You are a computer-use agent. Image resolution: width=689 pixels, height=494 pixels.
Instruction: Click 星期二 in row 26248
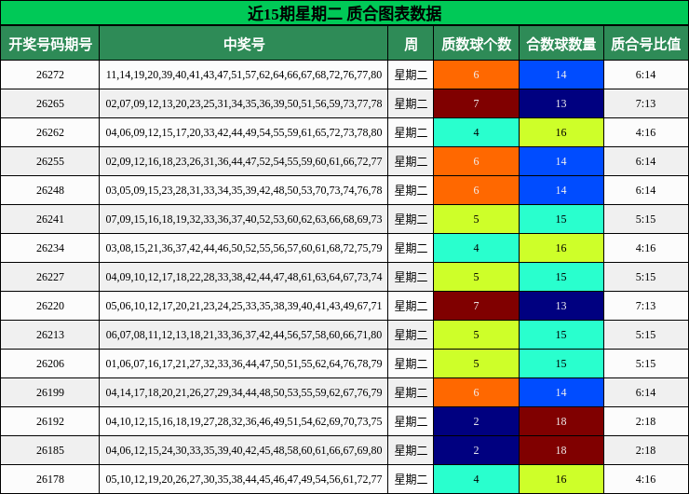[x=411, y=190]
